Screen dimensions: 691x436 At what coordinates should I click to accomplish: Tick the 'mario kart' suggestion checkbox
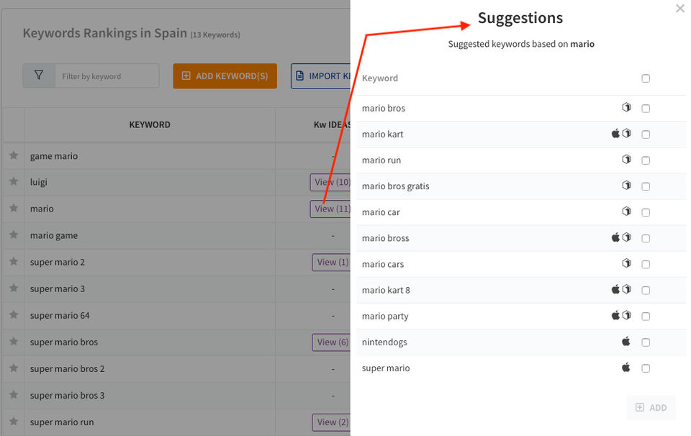pyautogui.click(x=646, y=135)
